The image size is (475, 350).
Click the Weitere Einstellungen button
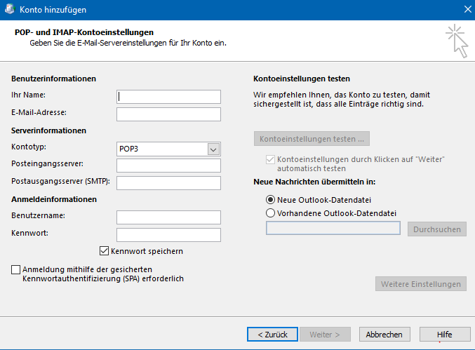point(421,284)
